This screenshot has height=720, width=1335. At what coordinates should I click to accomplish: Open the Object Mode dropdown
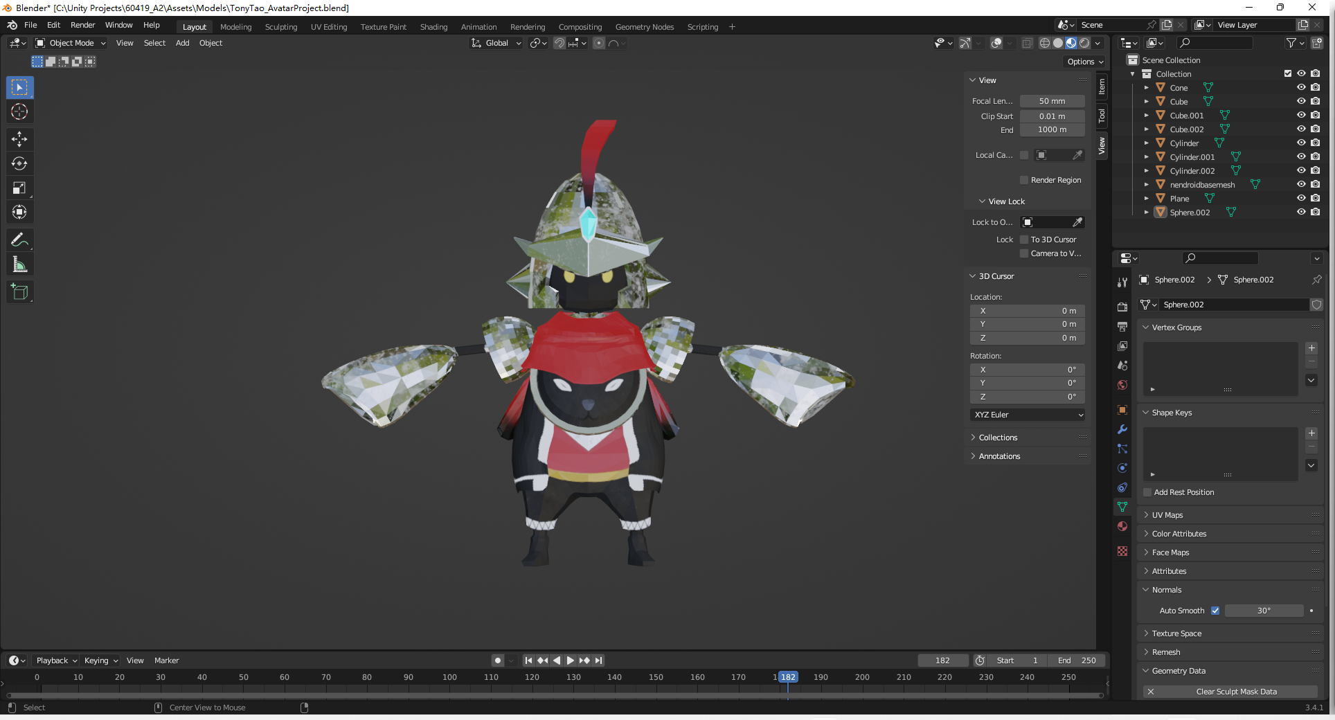point(71,43)
